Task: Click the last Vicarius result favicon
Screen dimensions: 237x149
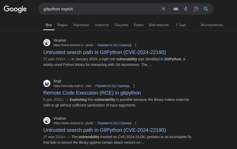Action: pyautogui.click(x=47, y=121)
